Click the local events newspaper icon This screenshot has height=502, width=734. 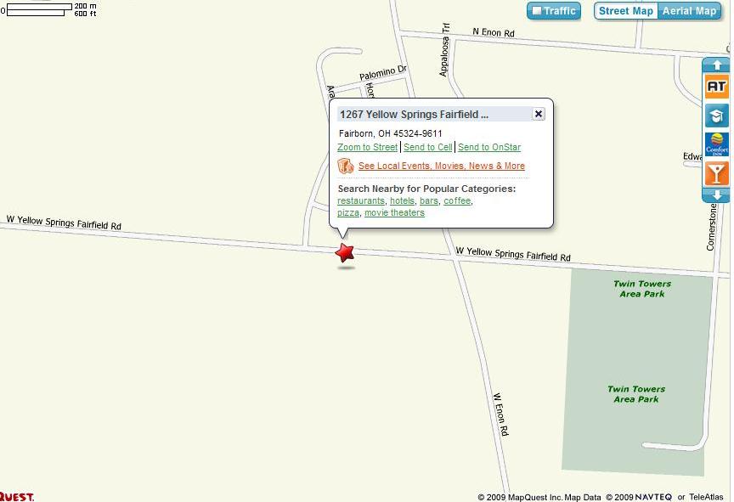click(346, 166)
